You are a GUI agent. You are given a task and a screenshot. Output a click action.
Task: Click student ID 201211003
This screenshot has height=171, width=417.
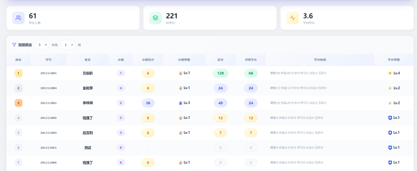click(x=48, y=133)
